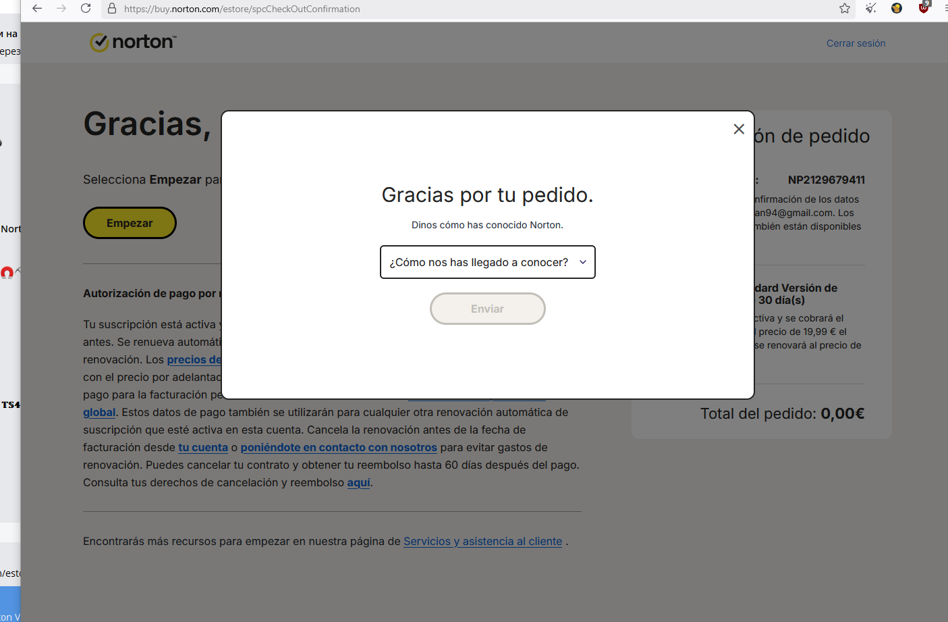Click the browser forward arrow
This screenshot has height=622, width=948.
tap(61, 9)
